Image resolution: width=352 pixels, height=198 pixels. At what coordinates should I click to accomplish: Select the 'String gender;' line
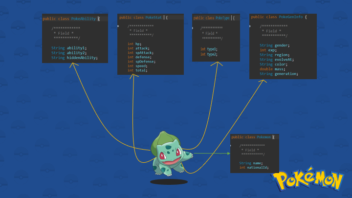(x=275, y=45)
